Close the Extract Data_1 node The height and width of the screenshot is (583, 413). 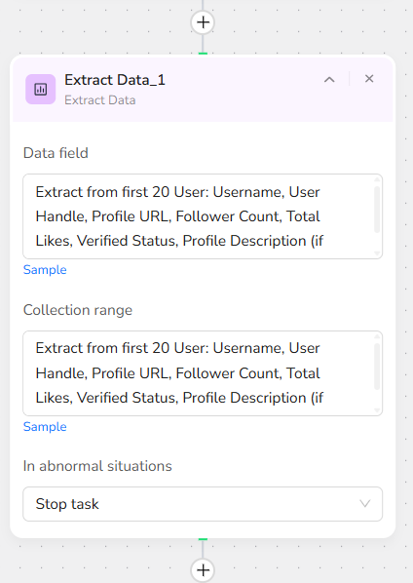tap(369, 78)
